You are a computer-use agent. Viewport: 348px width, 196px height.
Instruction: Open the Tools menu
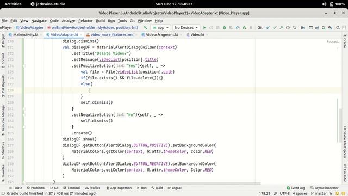pos(122,21)
